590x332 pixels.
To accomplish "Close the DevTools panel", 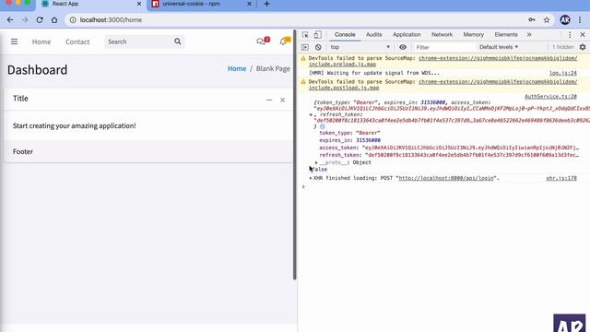I will click(583, 35).
